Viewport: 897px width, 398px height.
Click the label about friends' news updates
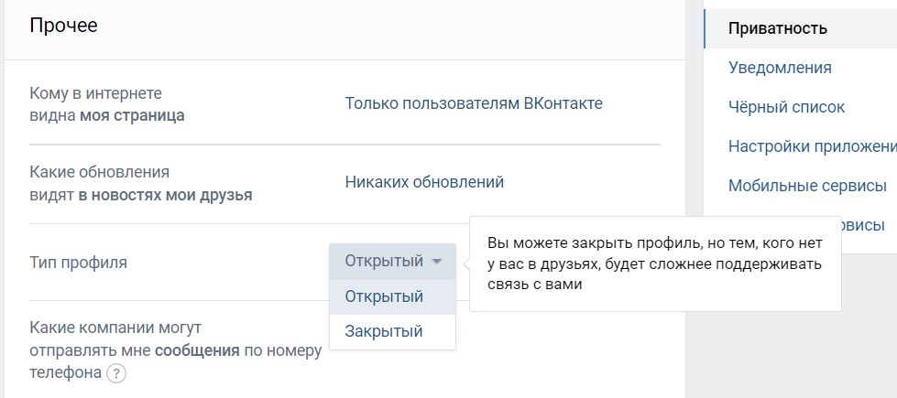(x=140, y=183)
